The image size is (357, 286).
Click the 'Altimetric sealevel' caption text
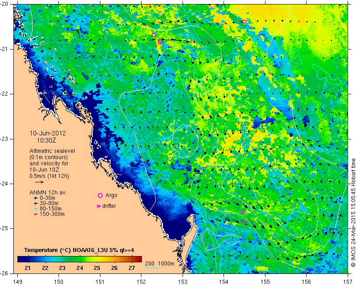click(52, 151)
